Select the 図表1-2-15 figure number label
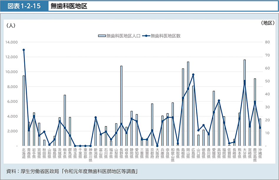Viewport: 279px width, 180px height. (25, 6)
